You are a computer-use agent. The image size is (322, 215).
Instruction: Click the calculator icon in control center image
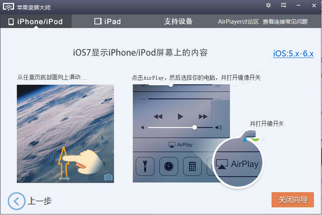tap(192, 166)
